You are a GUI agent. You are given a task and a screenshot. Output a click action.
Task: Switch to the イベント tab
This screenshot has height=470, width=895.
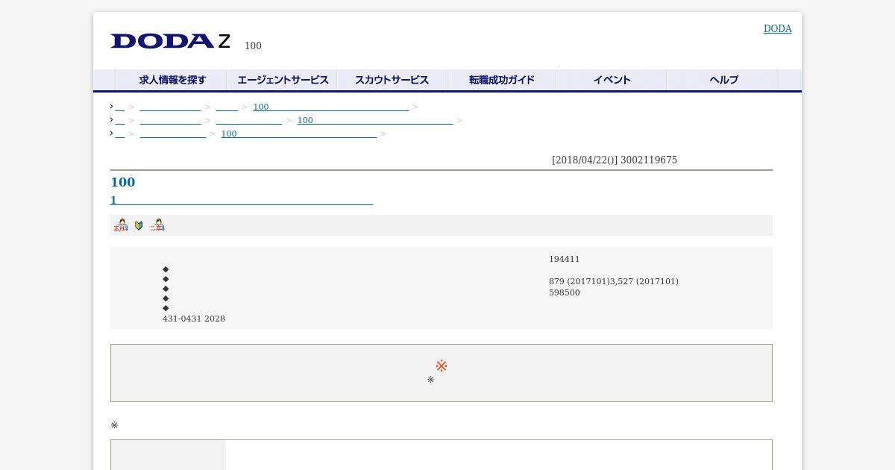612,80
